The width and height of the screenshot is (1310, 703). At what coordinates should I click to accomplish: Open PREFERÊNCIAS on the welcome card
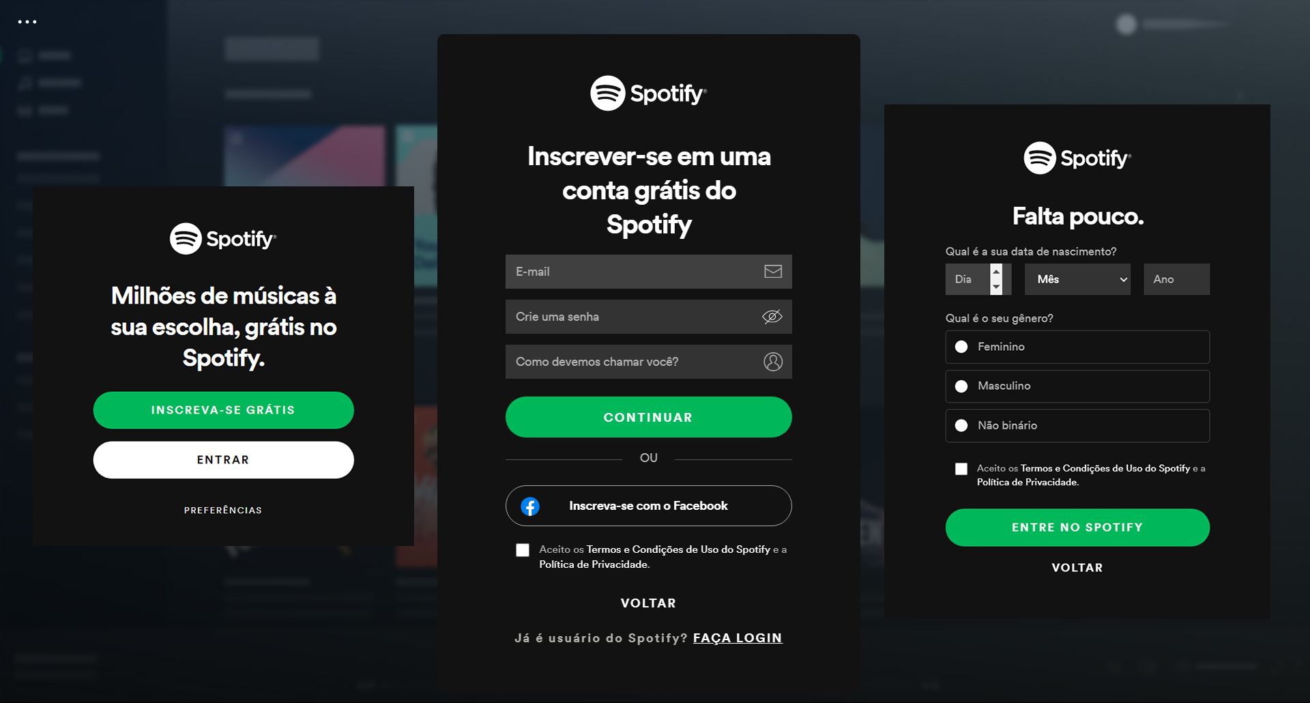pos(223,511)
